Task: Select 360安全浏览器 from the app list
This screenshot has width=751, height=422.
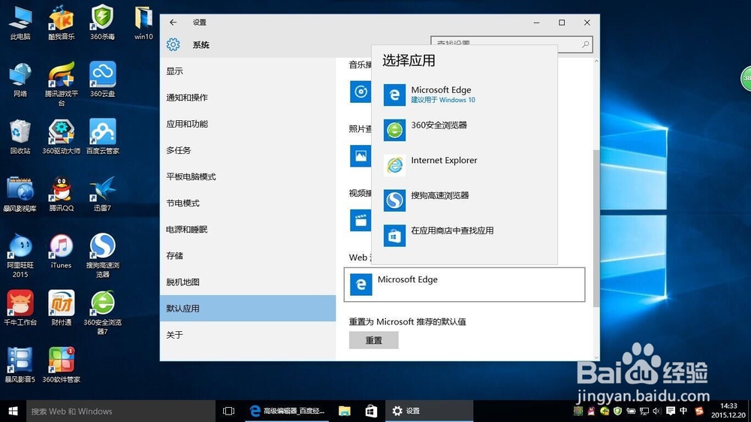Action: (464, 130)
